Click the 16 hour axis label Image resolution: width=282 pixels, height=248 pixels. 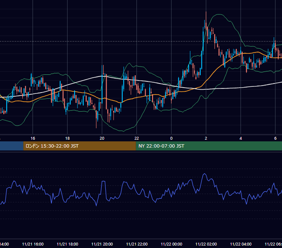[33, 138]
